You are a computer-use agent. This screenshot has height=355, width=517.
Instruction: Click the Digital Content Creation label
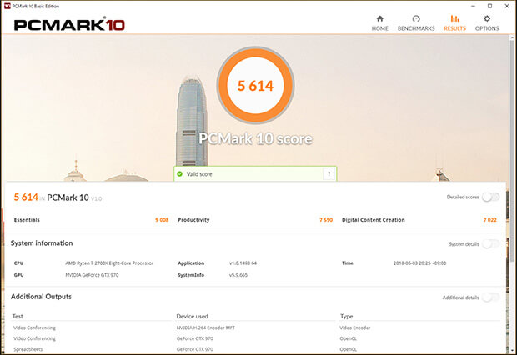tap(374, 220)
